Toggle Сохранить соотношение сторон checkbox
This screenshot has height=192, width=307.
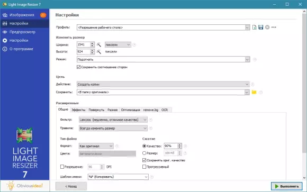point(78,67)
